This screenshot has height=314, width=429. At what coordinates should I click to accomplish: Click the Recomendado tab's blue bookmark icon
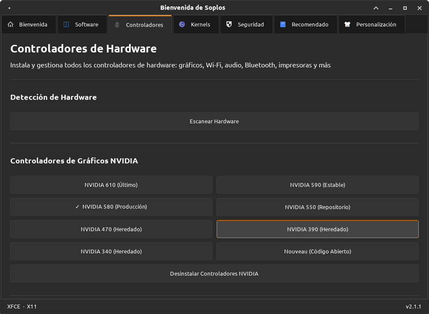pos(283,24)
